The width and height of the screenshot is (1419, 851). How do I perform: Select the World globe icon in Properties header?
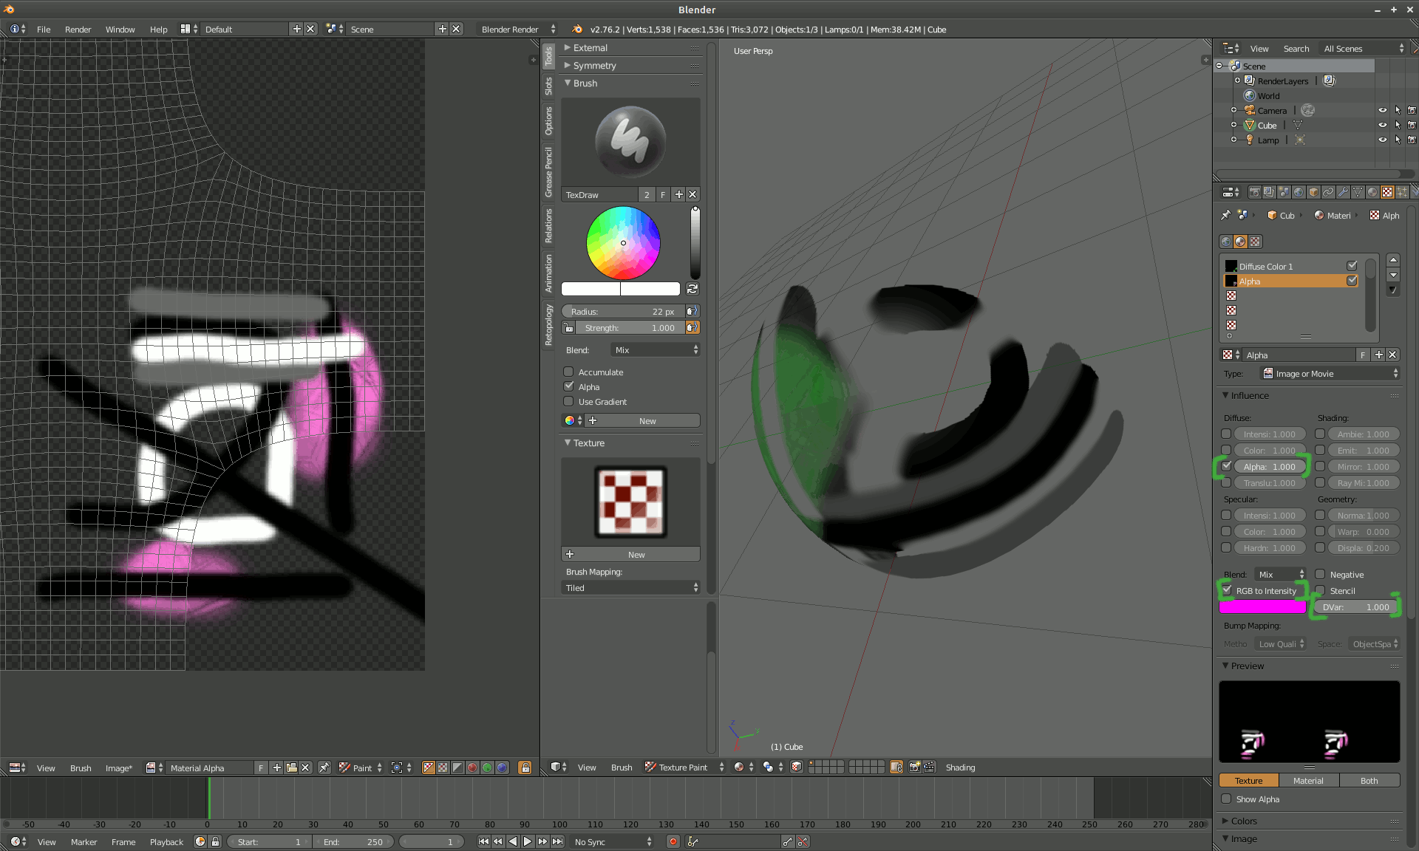pos(1299,193)
